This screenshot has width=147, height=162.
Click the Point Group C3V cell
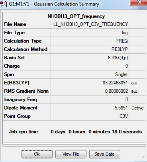click(x=90, y=116)
